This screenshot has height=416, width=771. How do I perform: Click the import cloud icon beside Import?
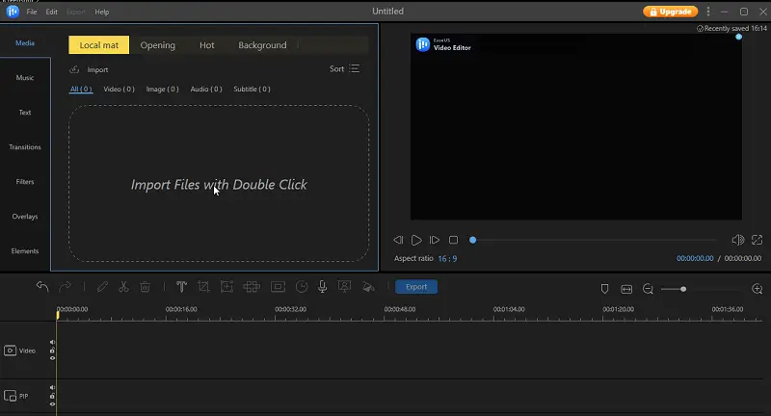(74, 69)
